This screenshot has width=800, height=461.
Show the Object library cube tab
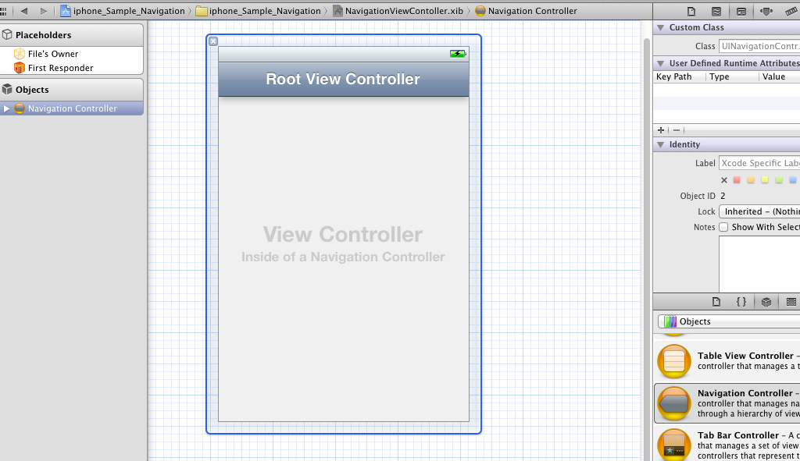[x=766, y=302]
